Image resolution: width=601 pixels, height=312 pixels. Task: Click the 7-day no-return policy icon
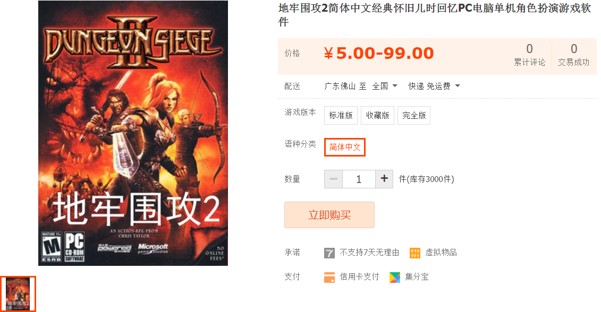pos(329,253)
